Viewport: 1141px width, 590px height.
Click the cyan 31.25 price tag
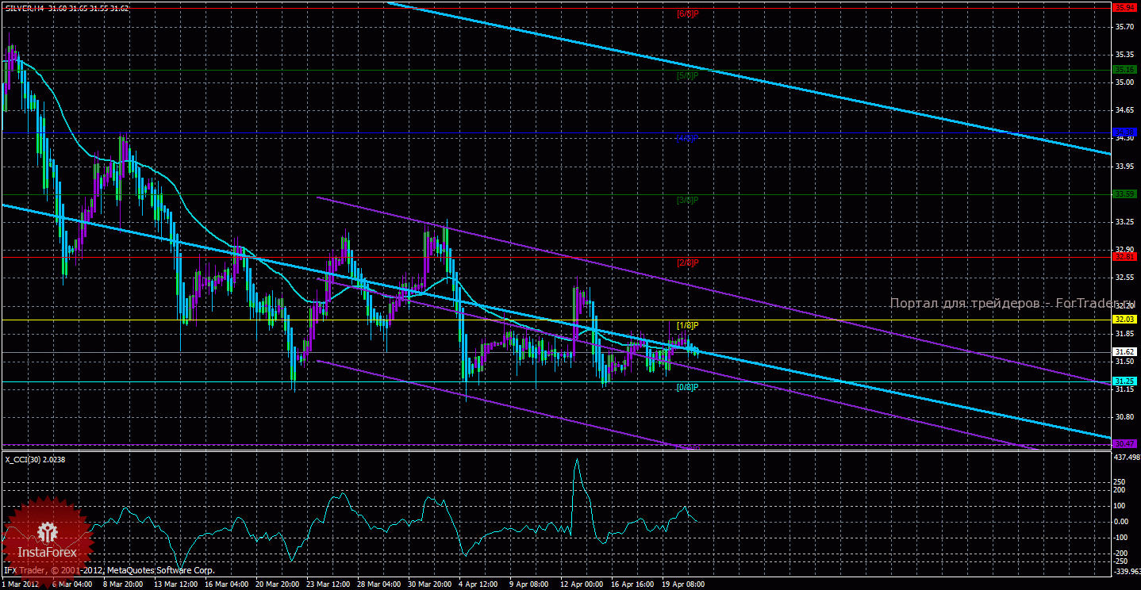(x=1124, y=381)
